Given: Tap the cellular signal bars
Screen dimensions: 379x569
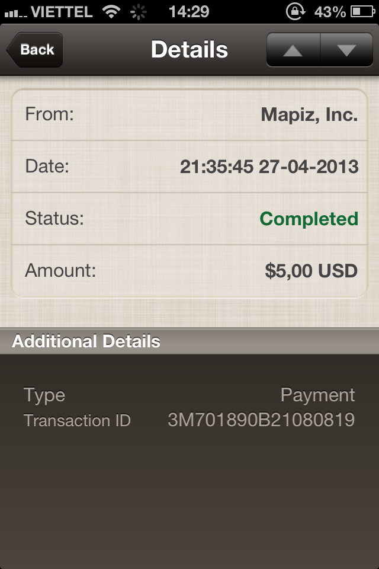Looking at the screenshot, I should 14,12.
